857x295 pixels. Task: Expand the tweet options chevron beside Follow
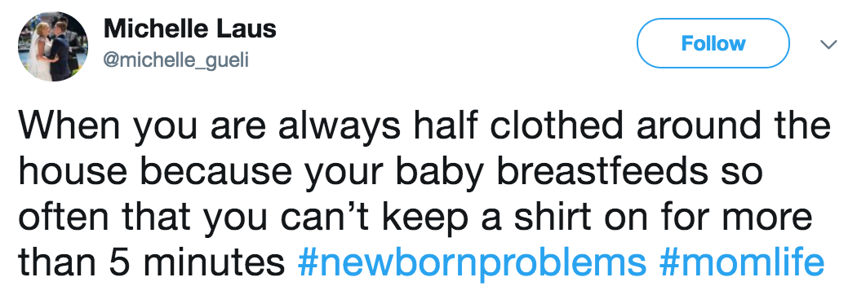[829, 44]
